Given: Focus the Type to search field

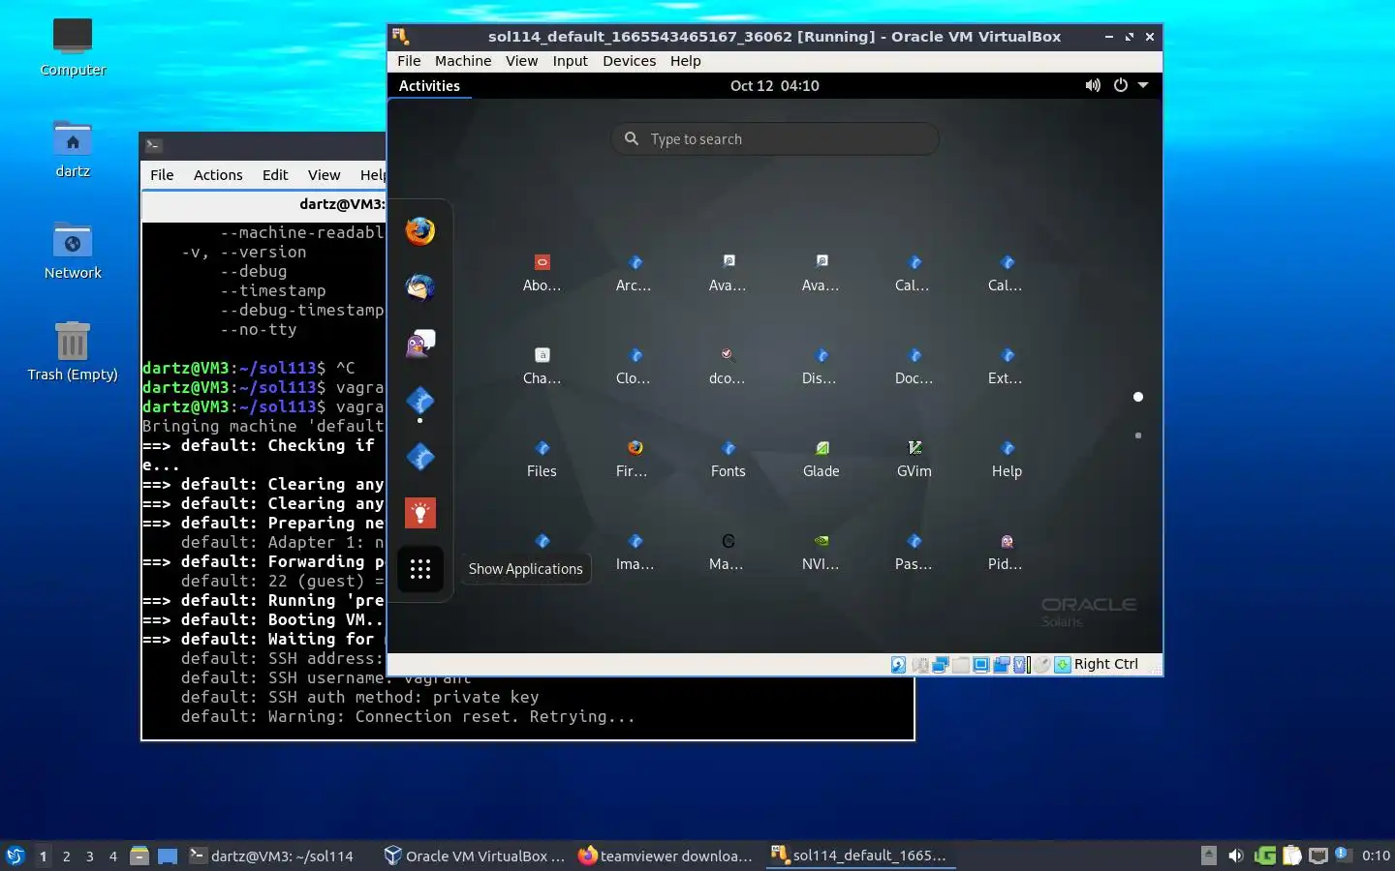Looking at the screenshot, I should 775,138.
